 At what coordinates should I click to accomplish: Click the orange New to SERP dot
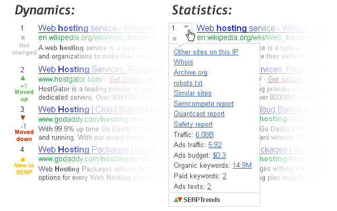point(22,159)
